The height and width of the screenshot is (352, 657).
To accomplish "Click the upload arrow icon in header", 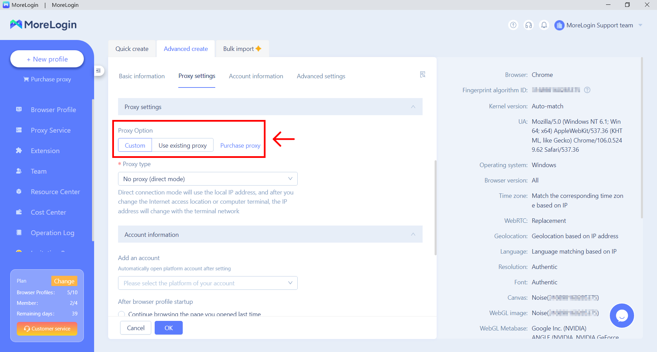I will pyautogui.click(x=513, y=25).
